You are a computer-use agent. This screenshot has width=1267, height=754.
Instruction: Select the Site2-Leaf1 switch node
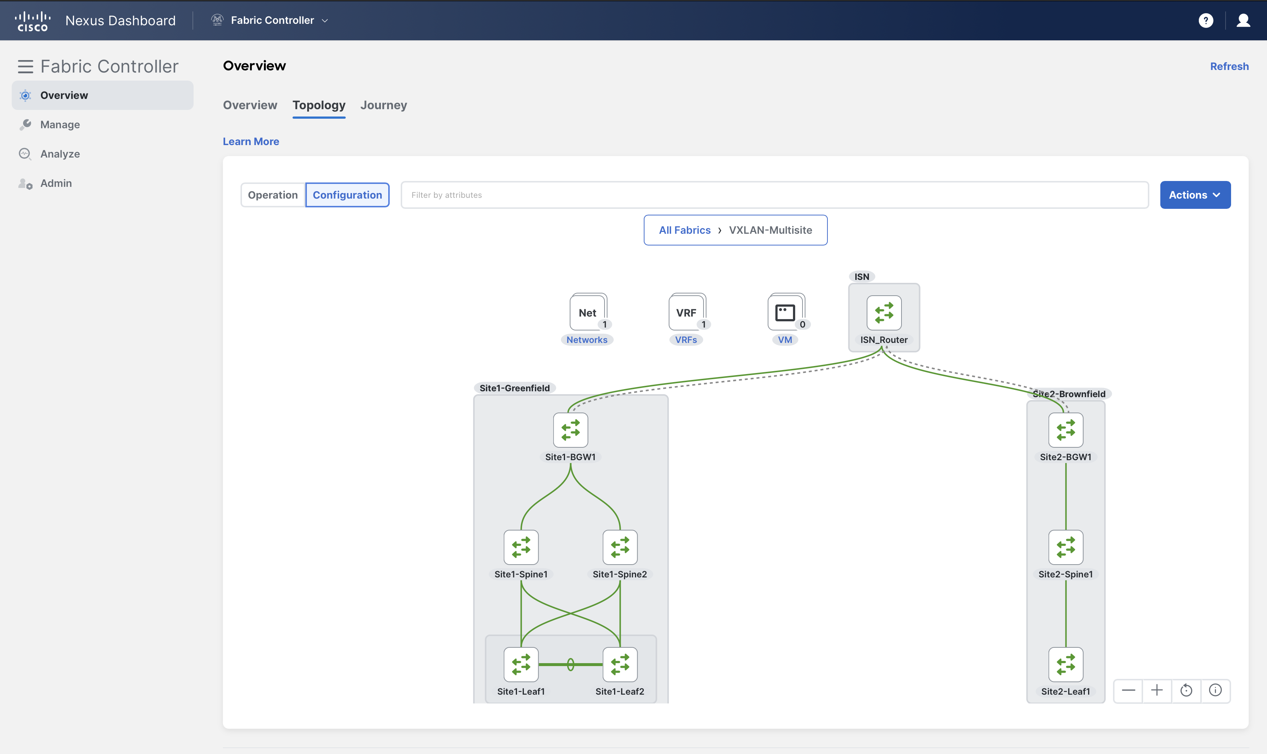click(x=1066, y=664)
